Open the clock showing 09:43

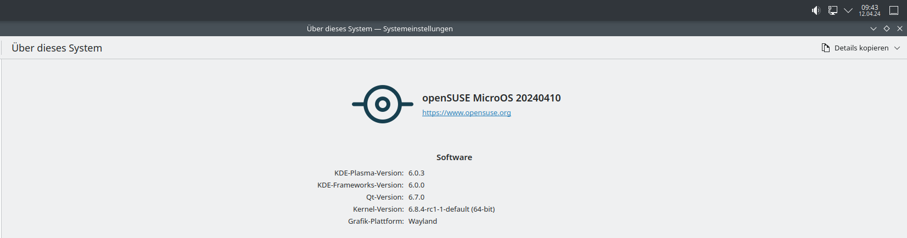[x=870, y=10]
